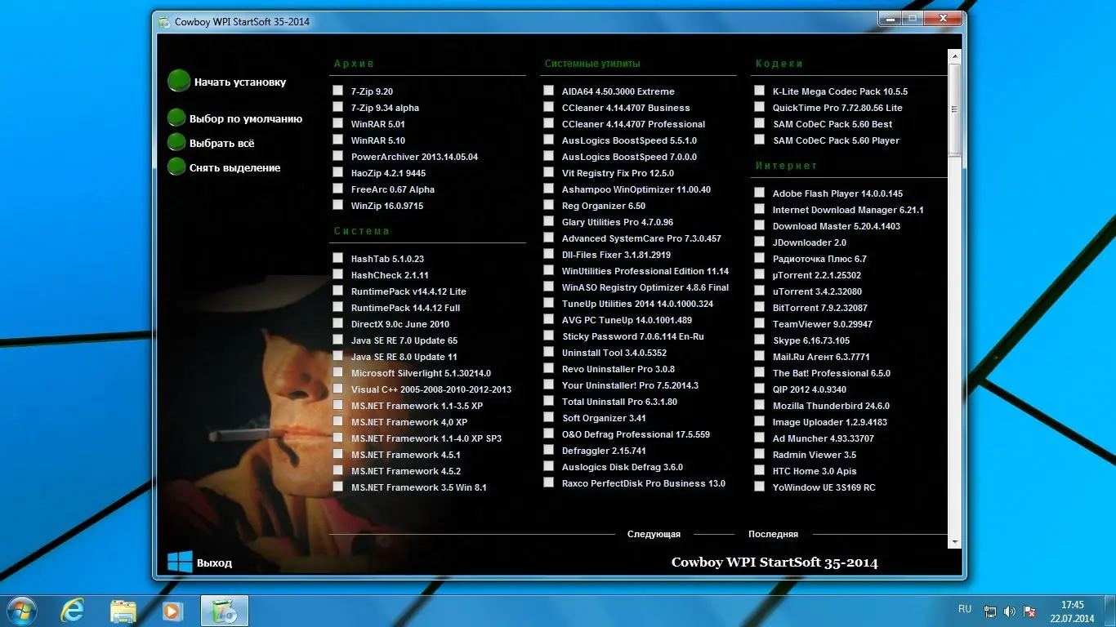Click the green Начать установку button icon

(179, 81)
